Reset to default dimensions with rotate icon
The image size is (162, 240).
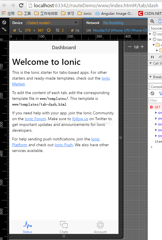(x=49, y=30)
